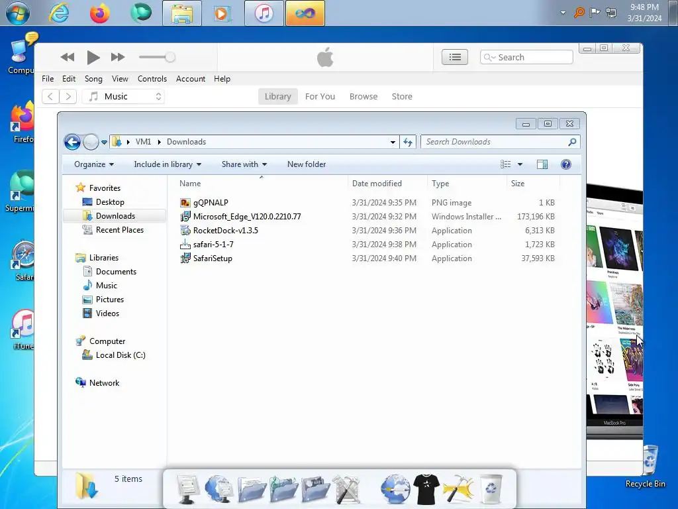This screenshot has width=678, height=509.
Task: Launch Firefox from the taskbar
Action: click(99, 13)
